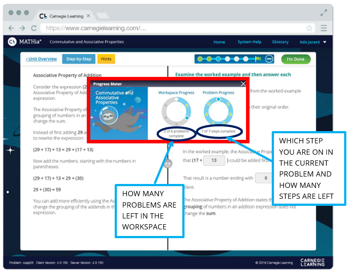Click the equation '29 + (30) = 59'
Image resolution: width=352 pixels, height=274 pixels.
(x=47, y=189)
